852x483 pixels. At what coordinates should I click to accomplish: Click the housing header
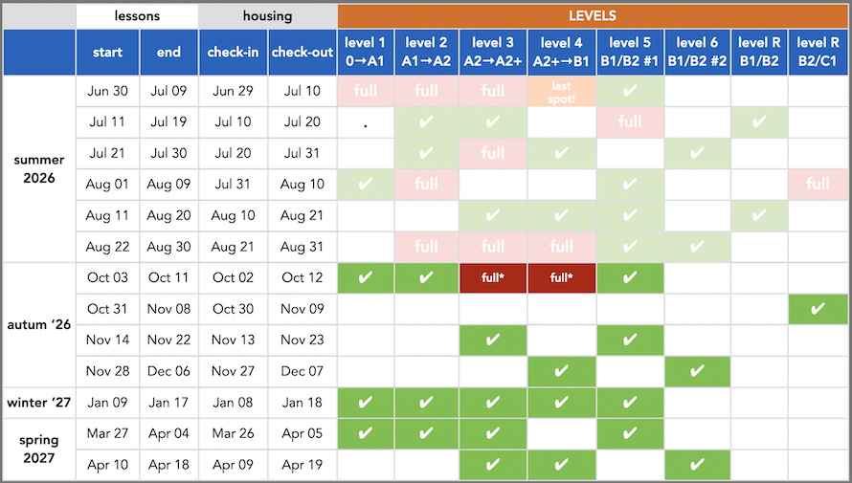point(267,15)
